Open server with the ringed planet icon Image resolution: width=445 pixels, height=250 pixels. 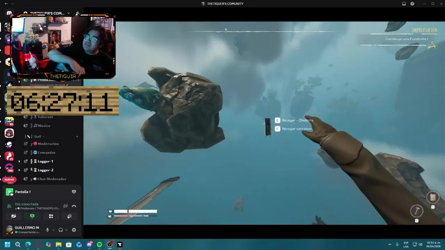click(9, 145)
